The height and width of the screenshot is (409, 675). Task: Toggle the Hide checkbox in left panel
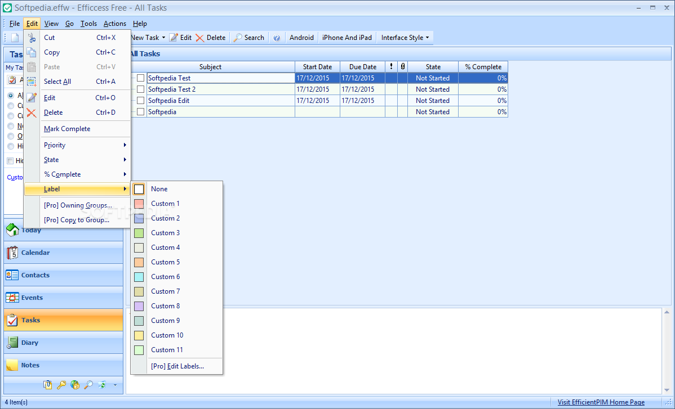(10, 161)
